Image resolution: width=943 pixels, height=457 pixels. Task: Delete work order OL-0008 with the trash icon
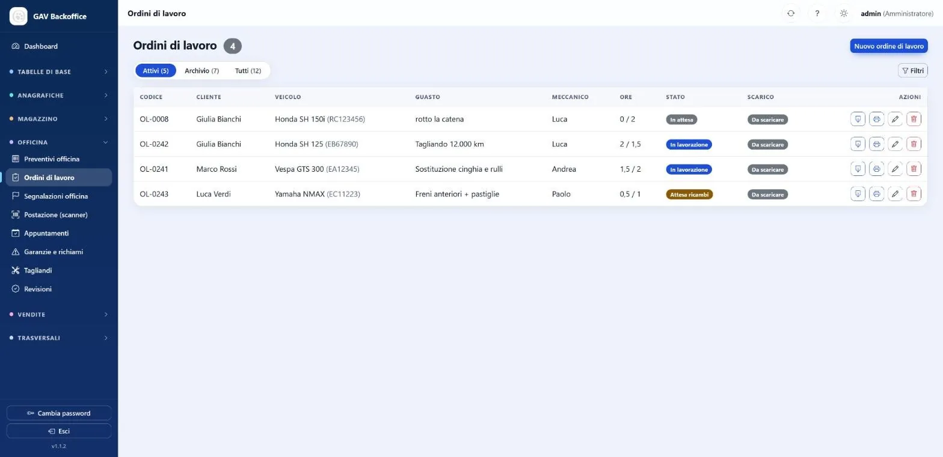point(914,119)
